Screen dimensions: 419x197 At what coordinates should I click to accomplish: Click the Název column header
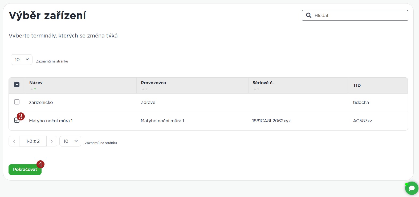point(36,83)
